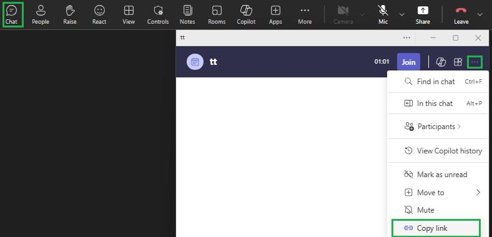Close the tt chat window
The width and height of the screenshot is (492, 237).
(x=478, y=38)
